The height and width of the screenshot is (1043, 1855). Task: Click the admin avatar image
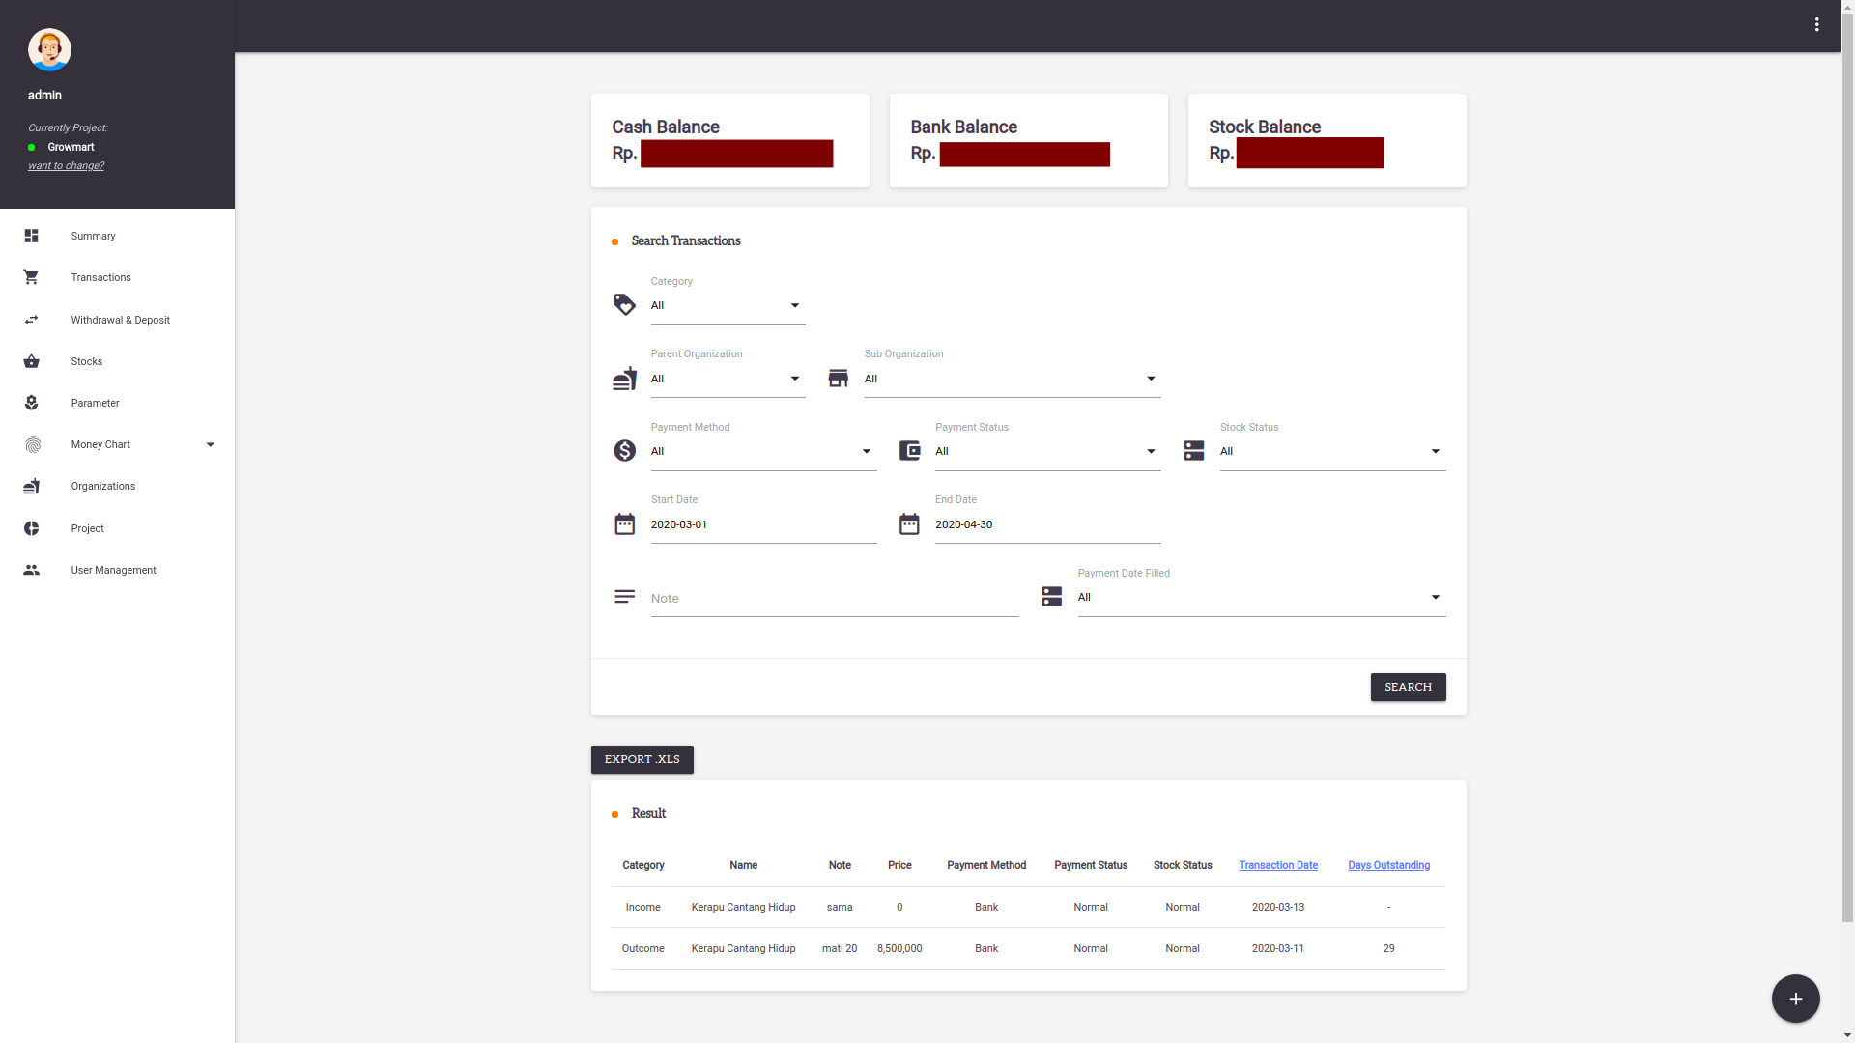pyautogui.click(x=49, y=49)
